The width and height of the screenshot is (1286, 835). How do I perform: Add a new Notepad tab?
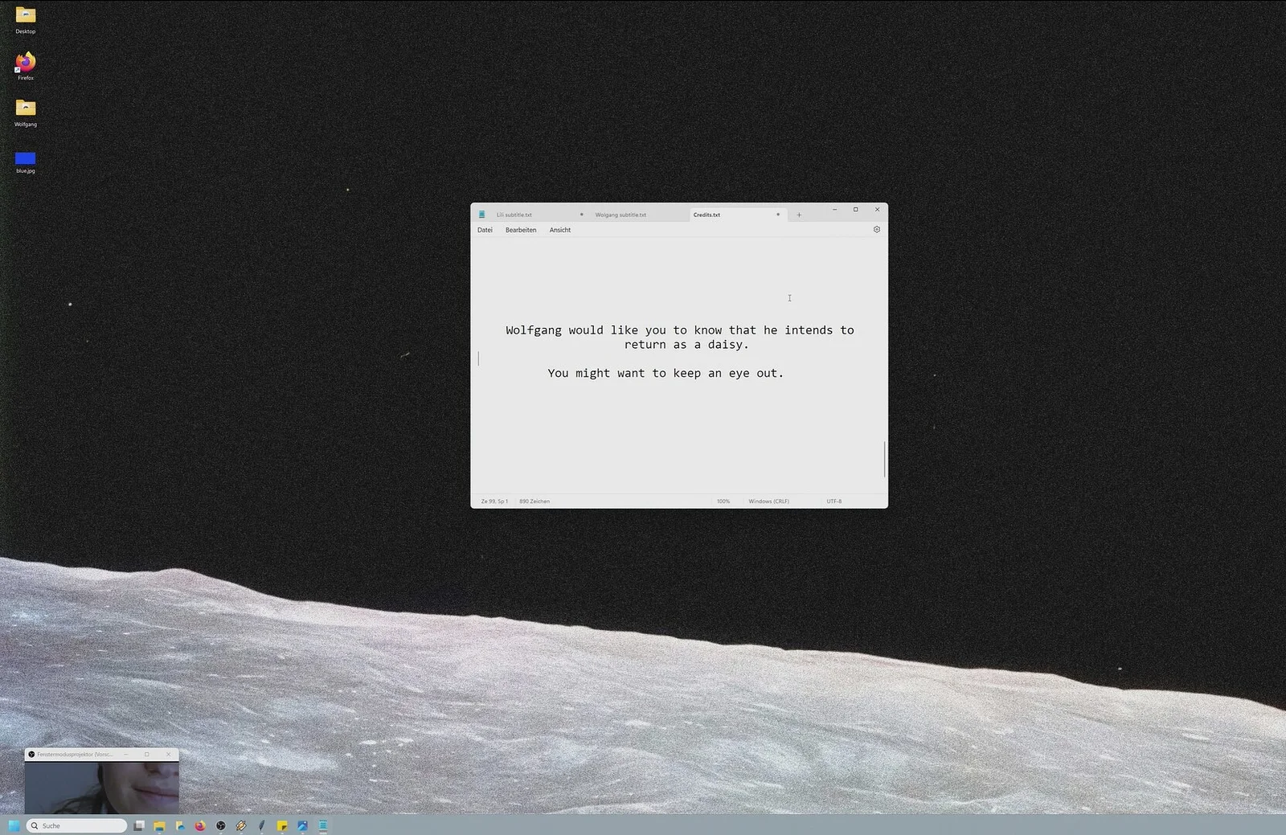(x=799, y=215)
